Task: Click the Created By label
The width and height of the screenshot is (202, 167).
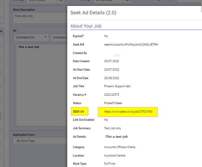Action: coord(80,53)
